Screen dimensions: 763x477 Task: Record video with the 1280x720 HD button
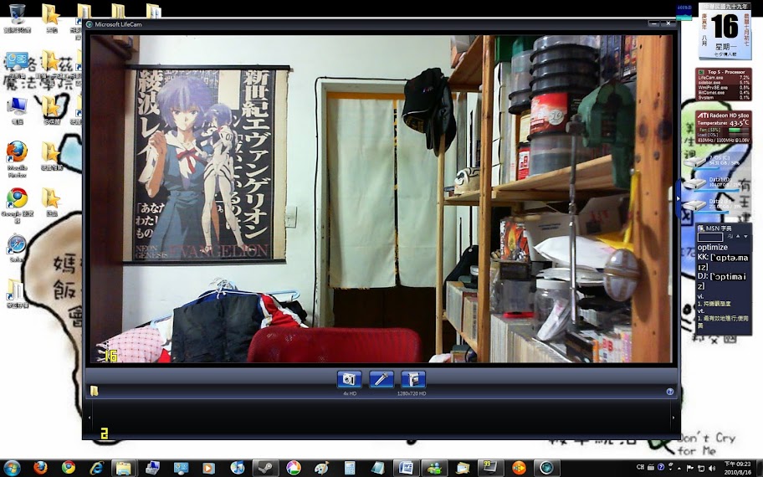413,379
